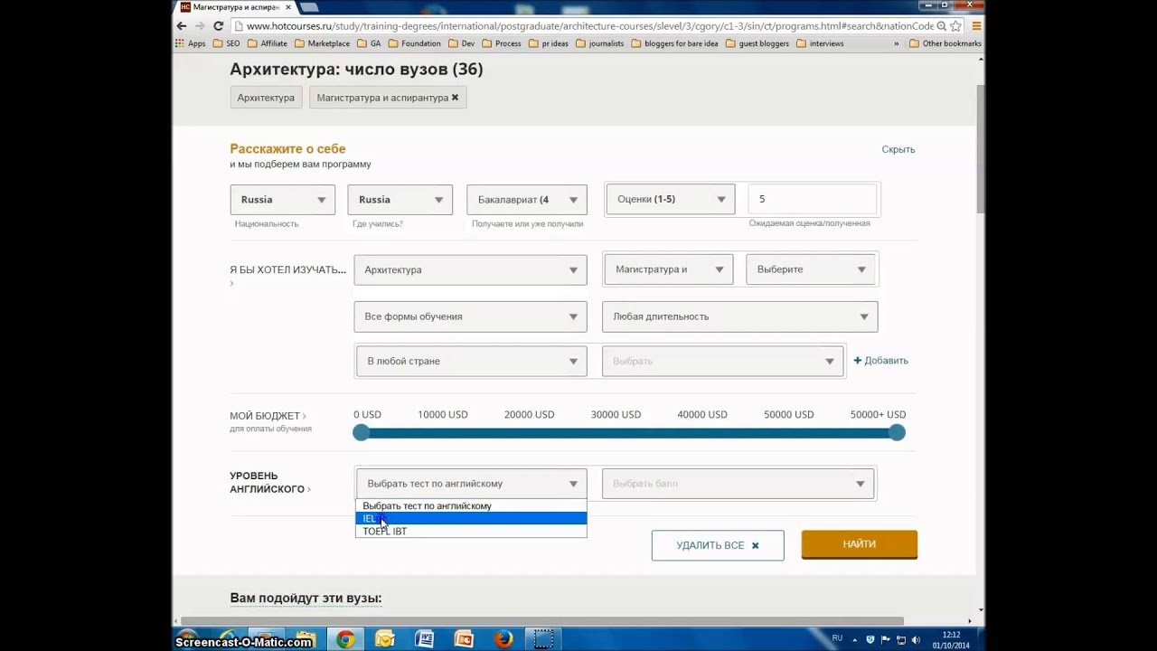Click the Добавить add country link
Viewport: 1157px width, 651px height.
point(880,360)
